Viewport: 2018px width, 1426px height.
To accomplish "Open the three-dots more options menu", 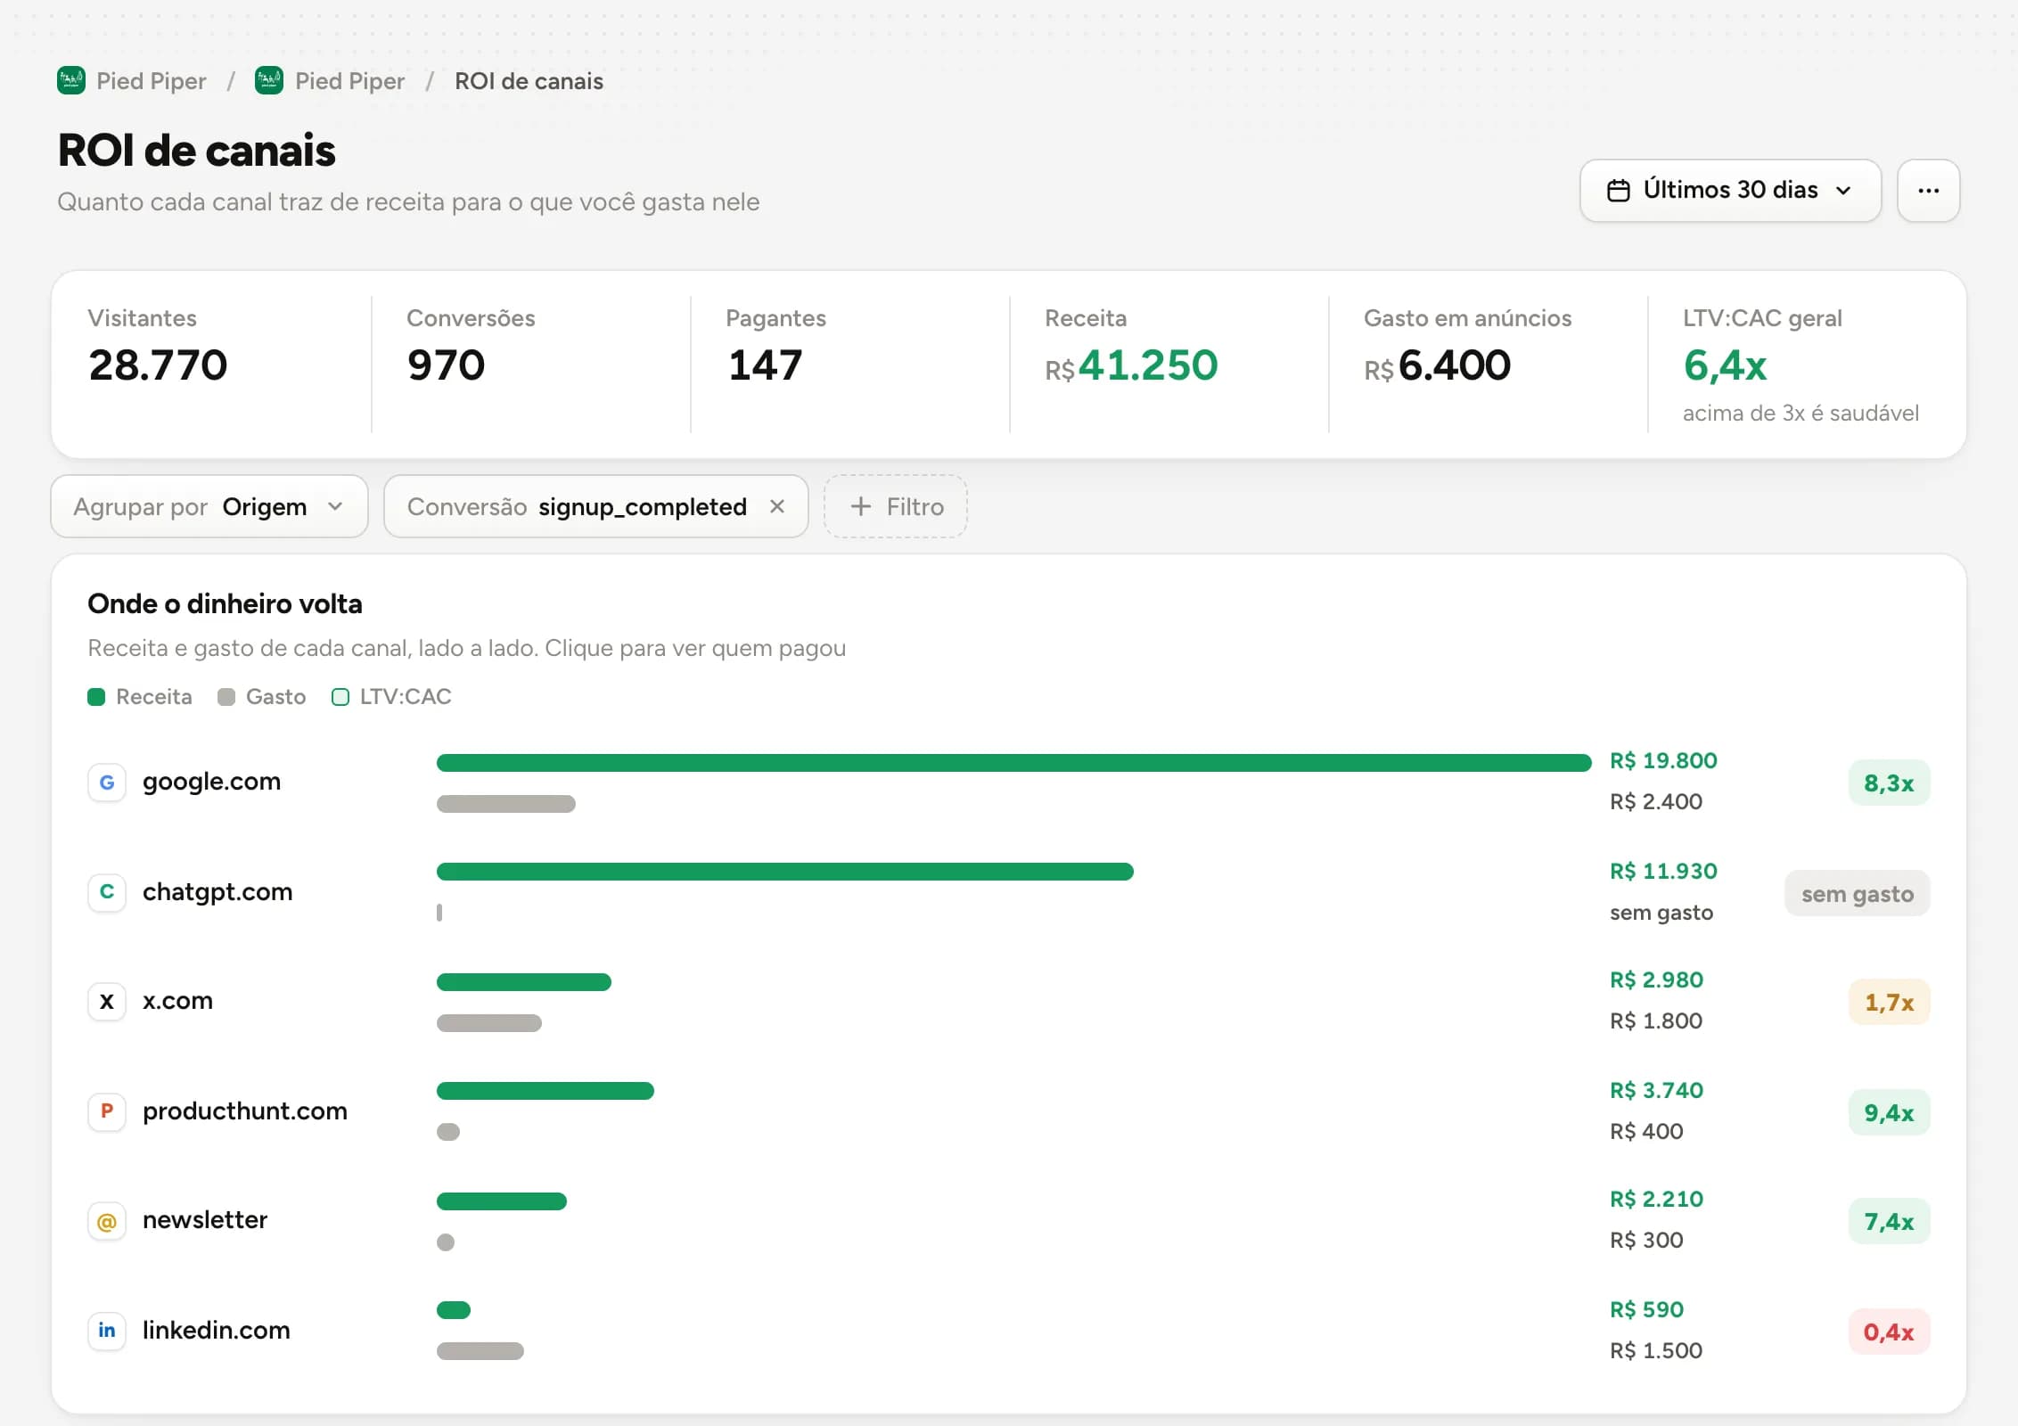I will tap(1928, 191).
